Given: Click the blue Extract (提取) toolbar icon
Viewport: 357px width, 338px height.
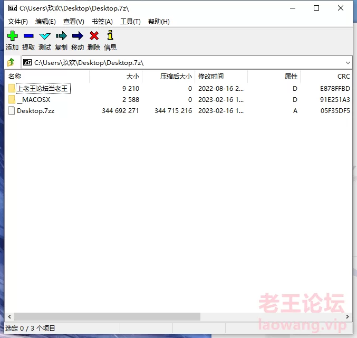Looking at the screenshot, I should click(x=28, y=36).
